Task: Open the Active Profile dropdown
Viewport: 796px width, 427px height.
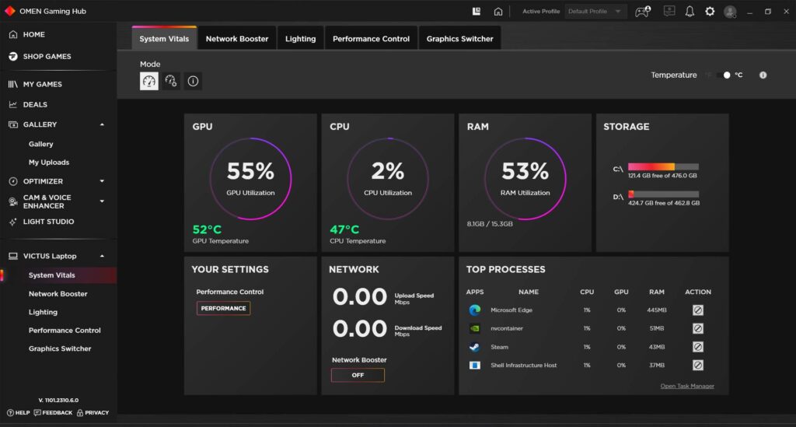Action: pyautogui.click(x=595, y=11)
